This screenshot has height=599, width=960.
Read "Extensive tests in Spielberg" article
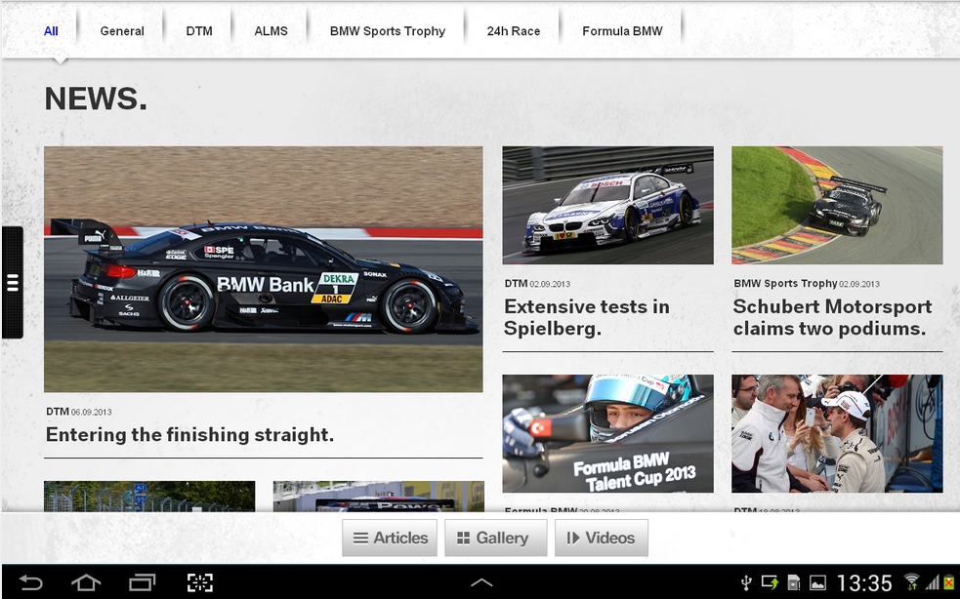(x=586, y=317)
